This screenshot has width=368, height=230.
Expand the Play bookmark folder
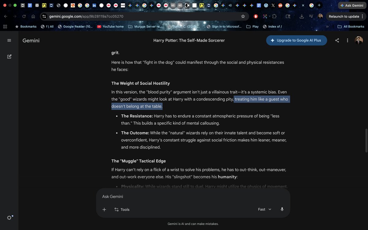click(x=252, y=27)
